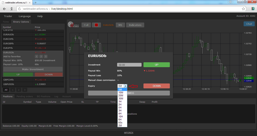257x136 pixels.
Task: Open the Trader menu
Action: click(8, 16)
